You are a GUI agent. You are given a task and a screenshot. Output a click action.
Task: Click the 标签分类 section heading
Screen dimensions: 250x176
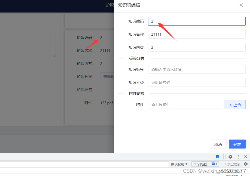click(137, 58)
